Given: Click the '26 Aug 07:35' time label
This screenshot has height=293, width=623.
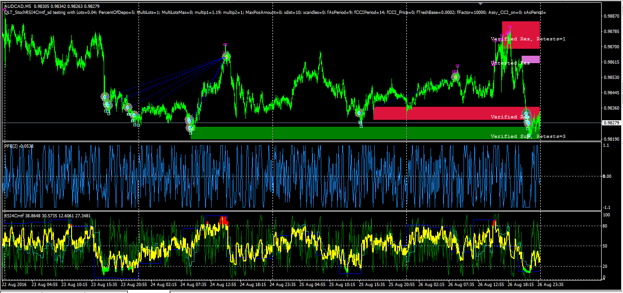Looking at the screenshot, I should tap(460, 284).
